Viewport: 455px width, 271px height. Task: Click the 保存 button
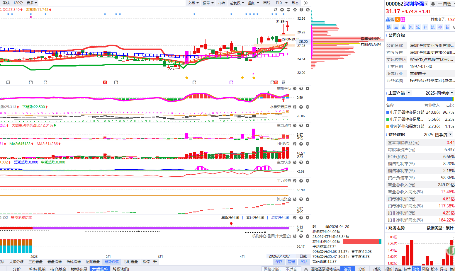(279, 262)
